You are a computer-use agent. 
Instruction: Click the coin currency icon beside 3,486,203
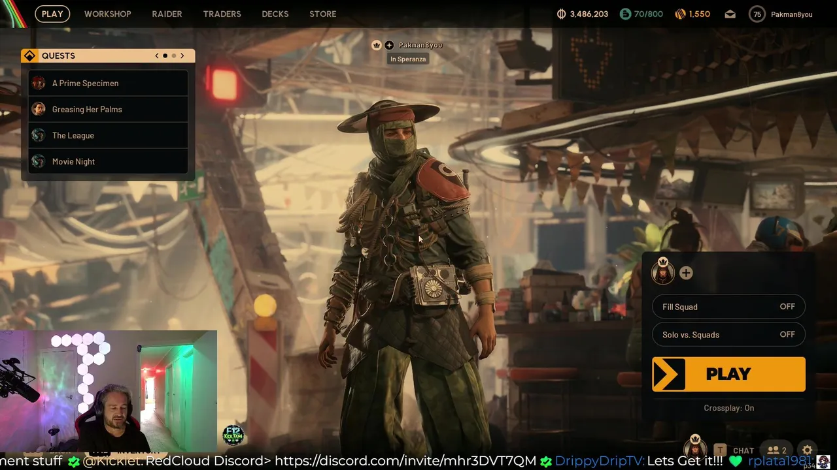click(x=561, y=14)
